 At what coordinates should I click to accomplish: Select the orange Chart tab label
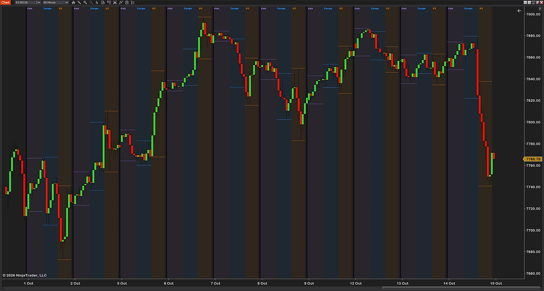5,3
